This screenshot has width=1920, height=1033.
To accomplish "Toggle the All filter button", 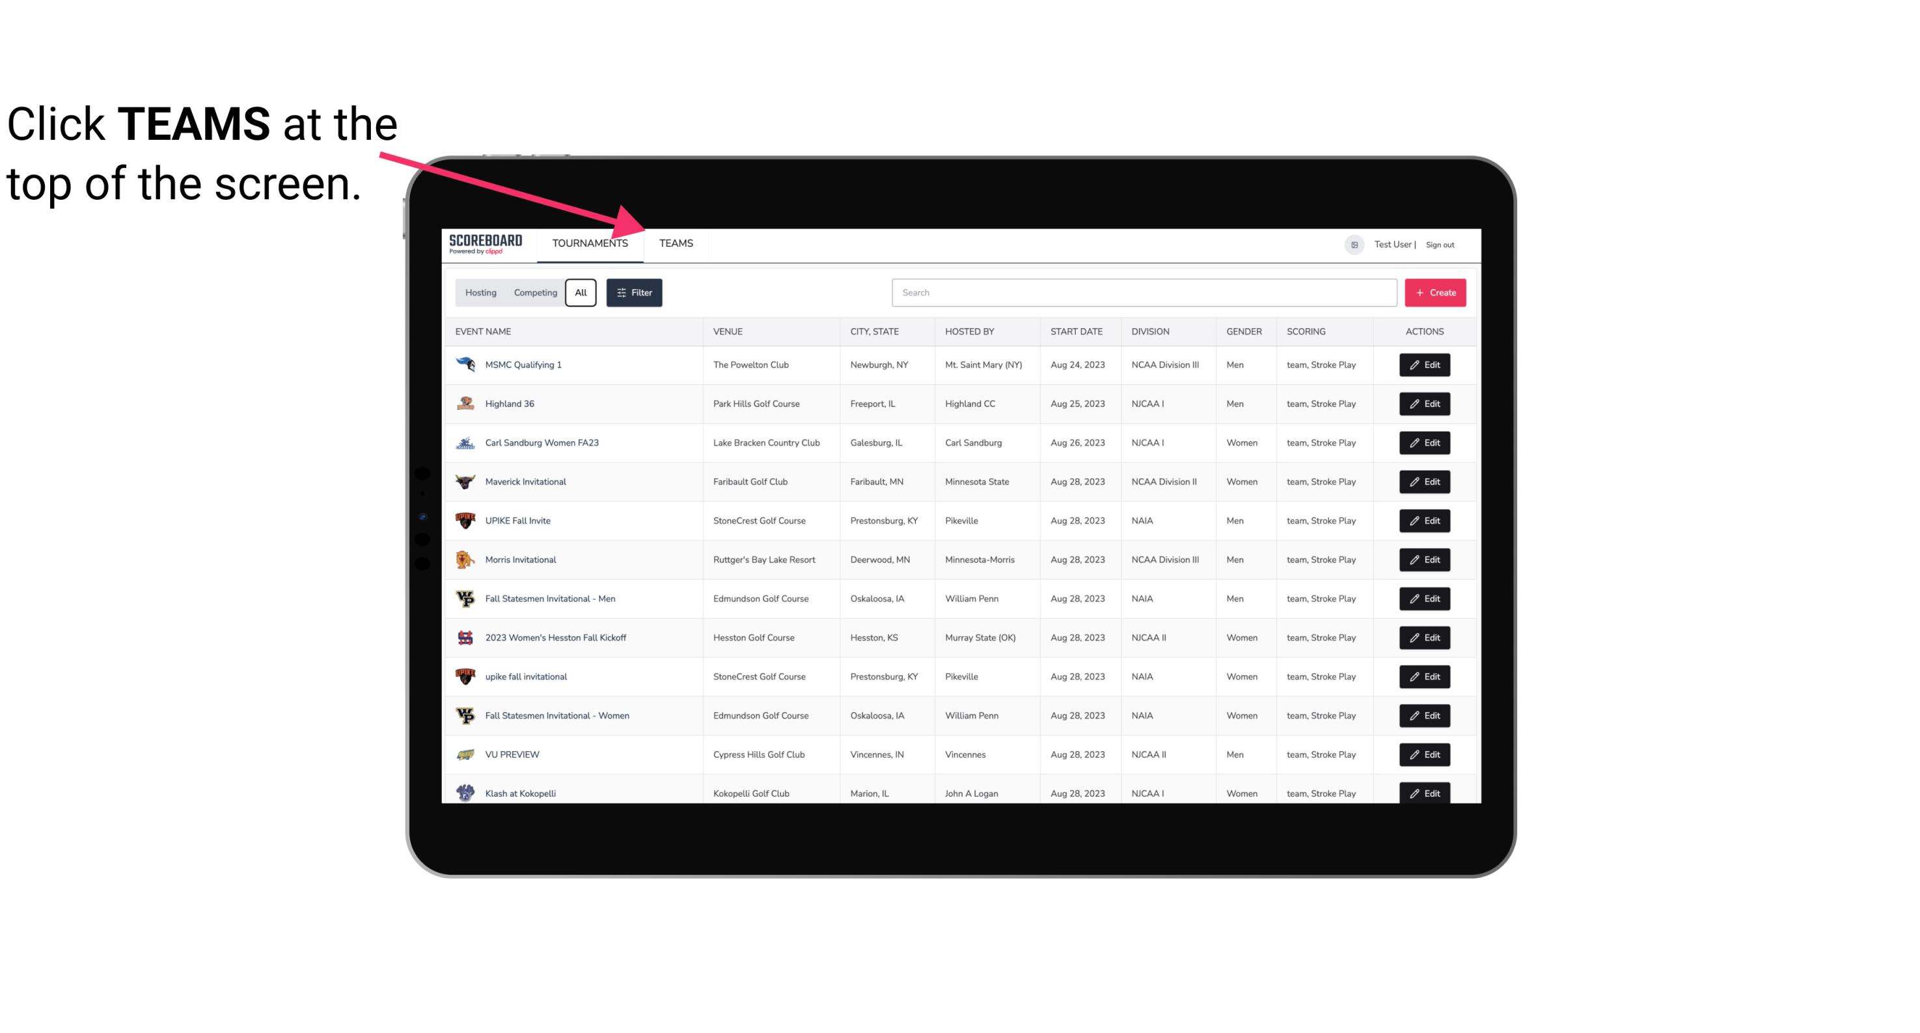I will pyautogui.click(x=581, y=293).
